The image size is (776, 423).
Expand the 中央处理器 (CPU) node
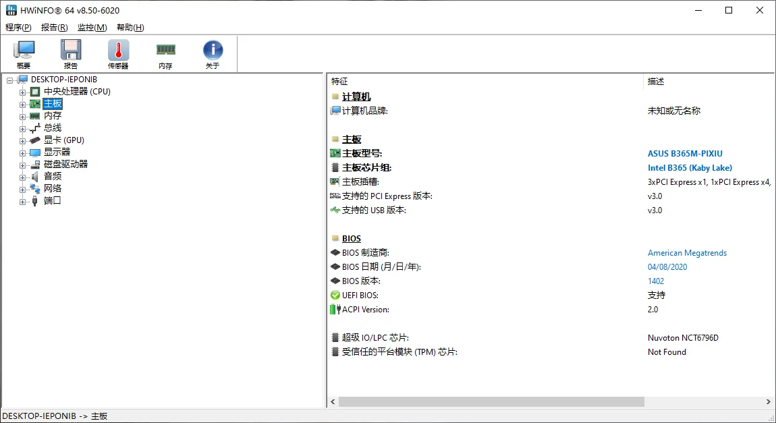(x=22, y=92)
